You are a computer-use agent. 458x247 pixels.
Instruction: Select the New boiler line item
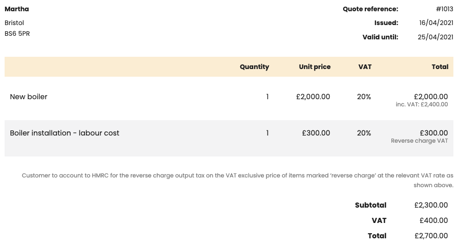click(29, 97)
